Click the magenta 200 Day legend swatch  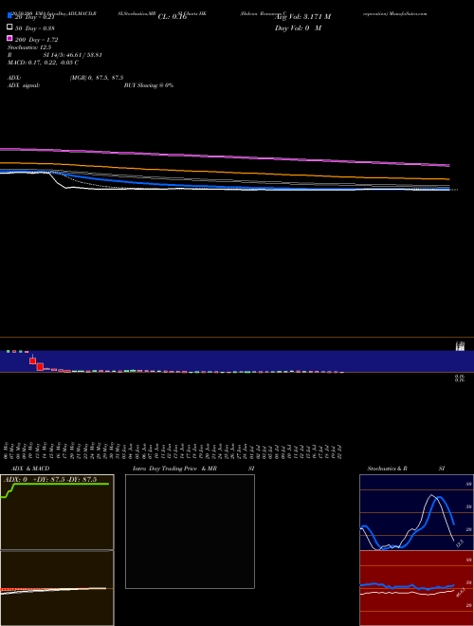(9, 38)
